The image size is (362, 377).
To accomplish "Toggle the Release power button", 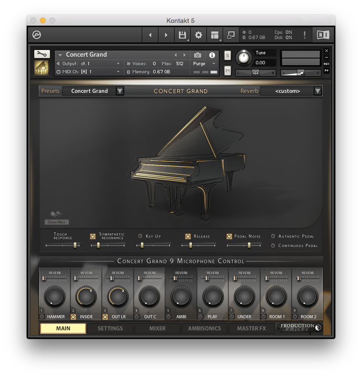I will click(188, 237).
